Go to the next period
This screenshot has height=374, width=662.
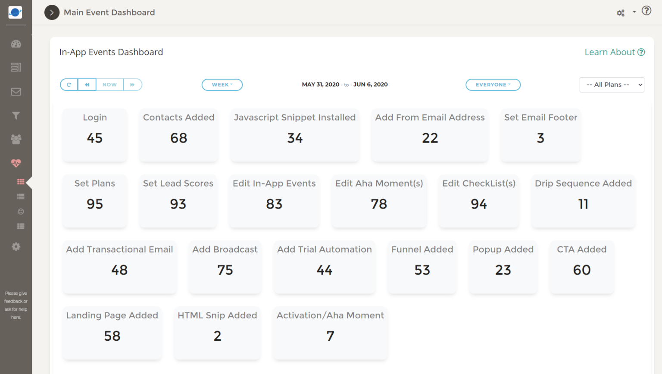(133, 85)
